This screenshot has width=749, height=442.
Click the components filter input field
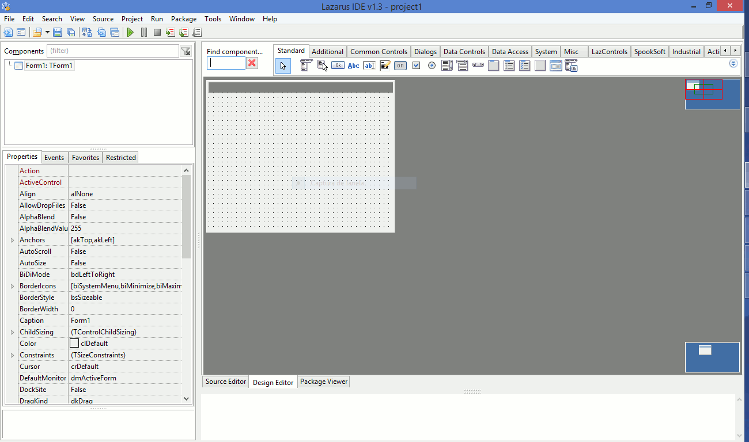pos(112,51)
